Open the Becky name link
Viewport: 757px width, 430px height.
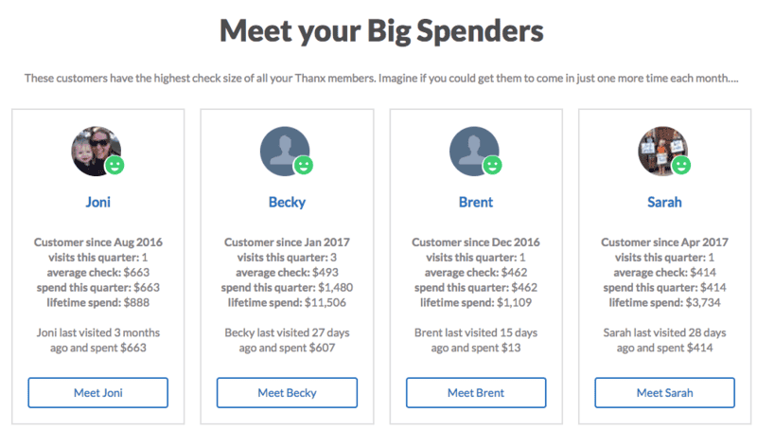click(287, 202)
